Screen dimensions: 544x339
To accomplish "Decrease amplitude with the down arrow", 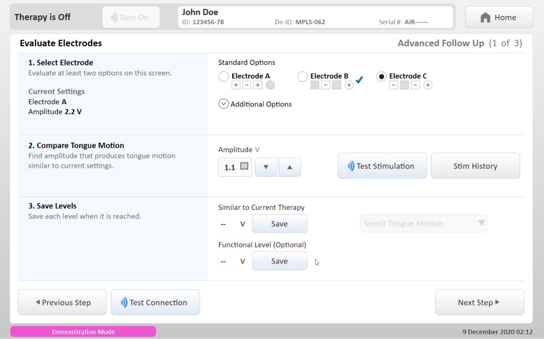I will pos(266,167).
